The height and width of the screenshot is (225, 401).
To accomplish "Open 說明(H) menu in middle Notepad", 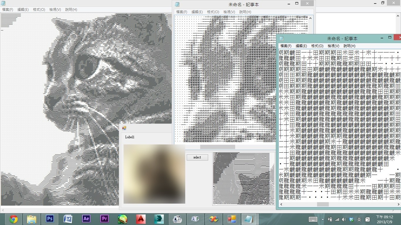I will point(245,12).
